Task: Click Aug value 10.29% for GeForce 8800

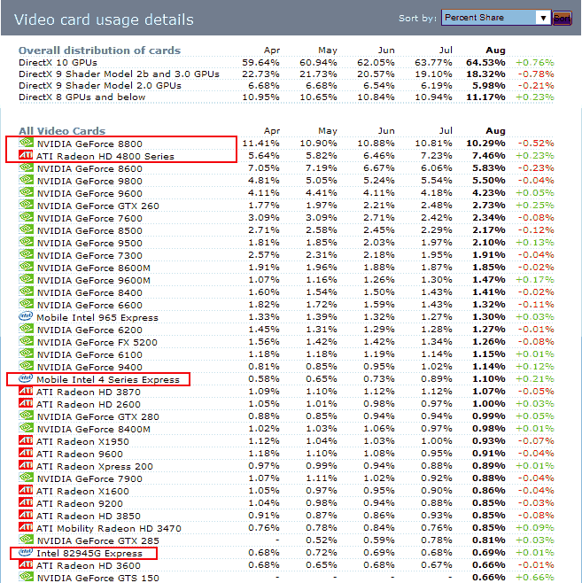Action: (x=485, y=144)
